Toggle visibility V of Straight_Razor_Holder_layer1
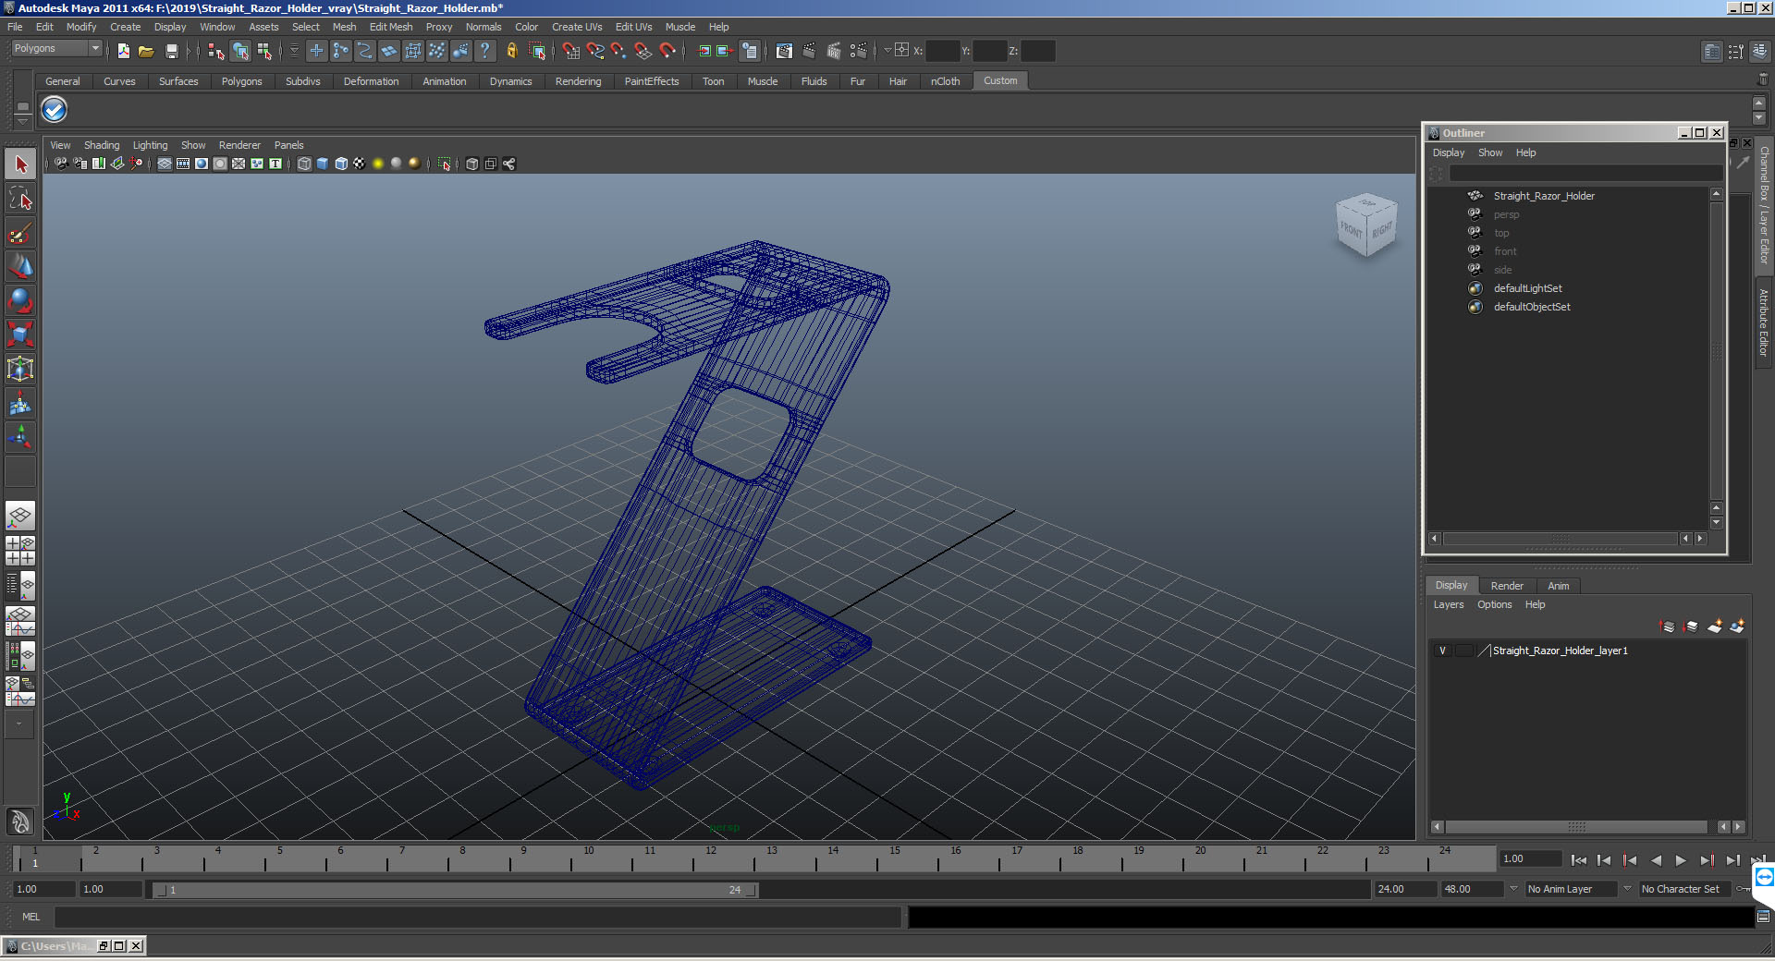This screenshot has width=1775, height=961. click(x=1442, y=651)
